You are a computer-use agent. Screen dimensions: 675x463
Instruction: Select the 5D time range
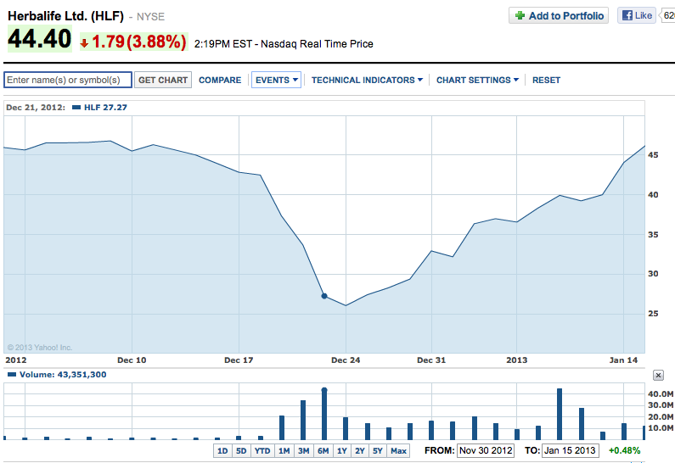241,451
